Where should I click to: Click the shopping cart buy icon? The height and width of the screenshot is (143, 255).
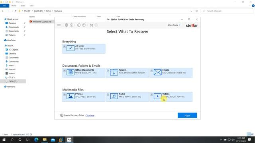coord(91,25)
